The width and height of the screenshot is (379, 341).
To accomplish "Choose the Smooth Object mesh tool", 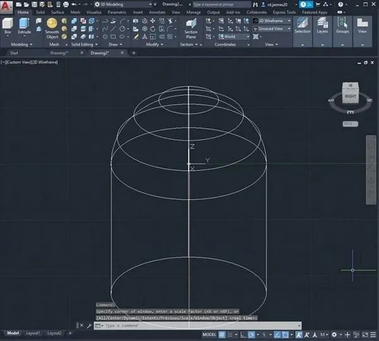I will click(52, 27).
